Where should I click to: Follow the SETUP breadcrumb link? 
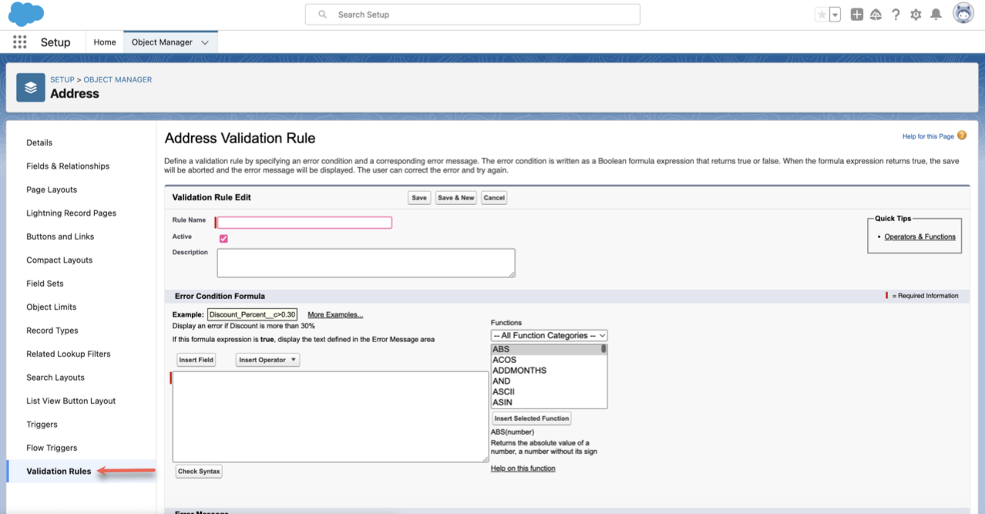(x=62, y=79)
